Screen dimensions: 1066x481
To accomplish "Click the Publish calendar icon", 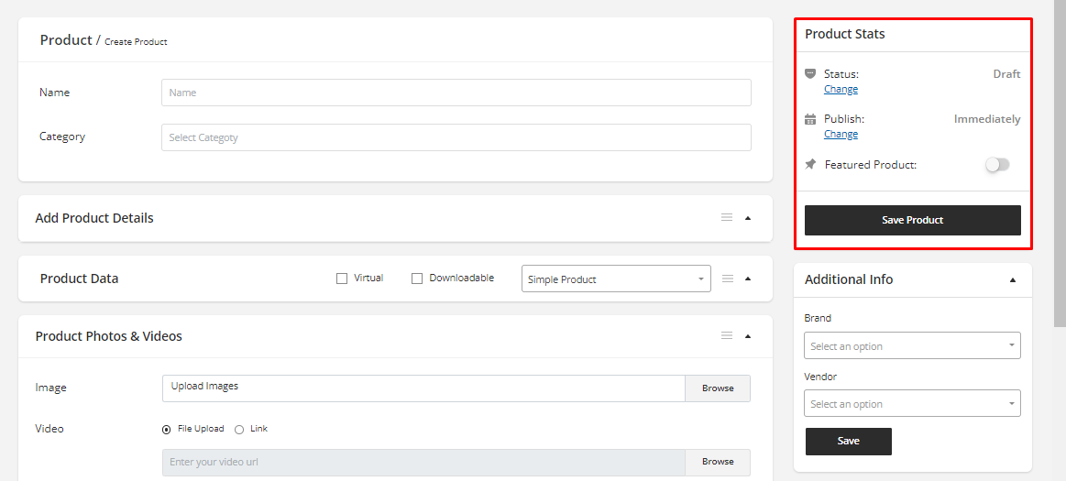I will pos(810,119).
